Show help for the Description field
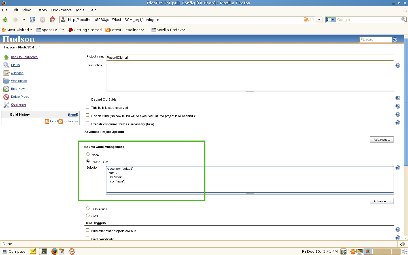408x255 pixels. pyautogui.click(x=398, y=65)
